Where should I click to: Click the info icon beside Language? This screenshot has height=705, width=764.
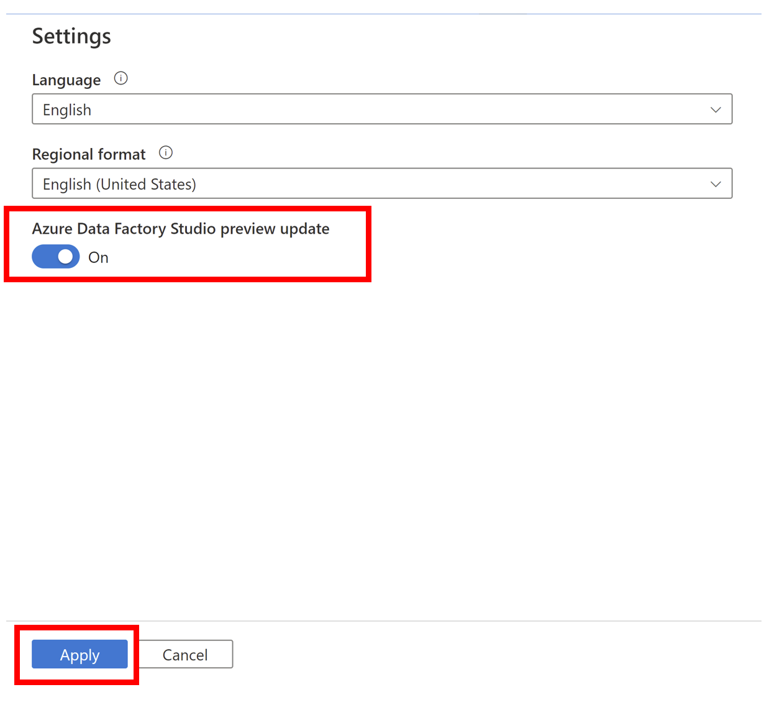click(121, 78)
